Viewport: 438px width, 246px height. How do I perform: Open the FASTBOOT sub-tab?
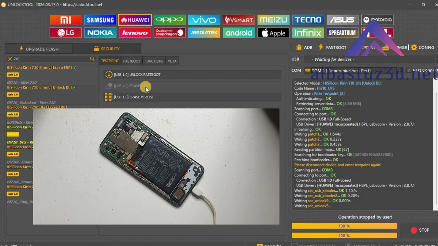pos(132,61)
